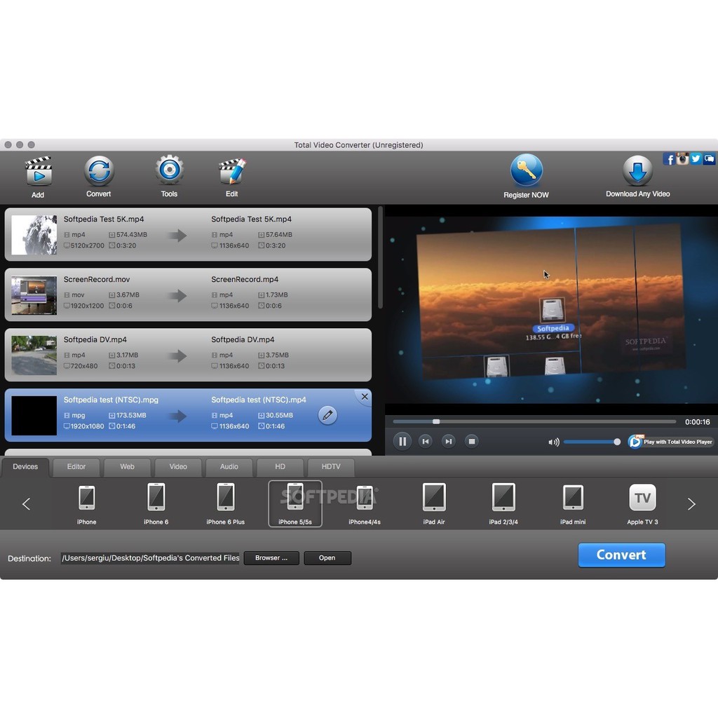Switch to the HDTV tab

pos(331,466)
